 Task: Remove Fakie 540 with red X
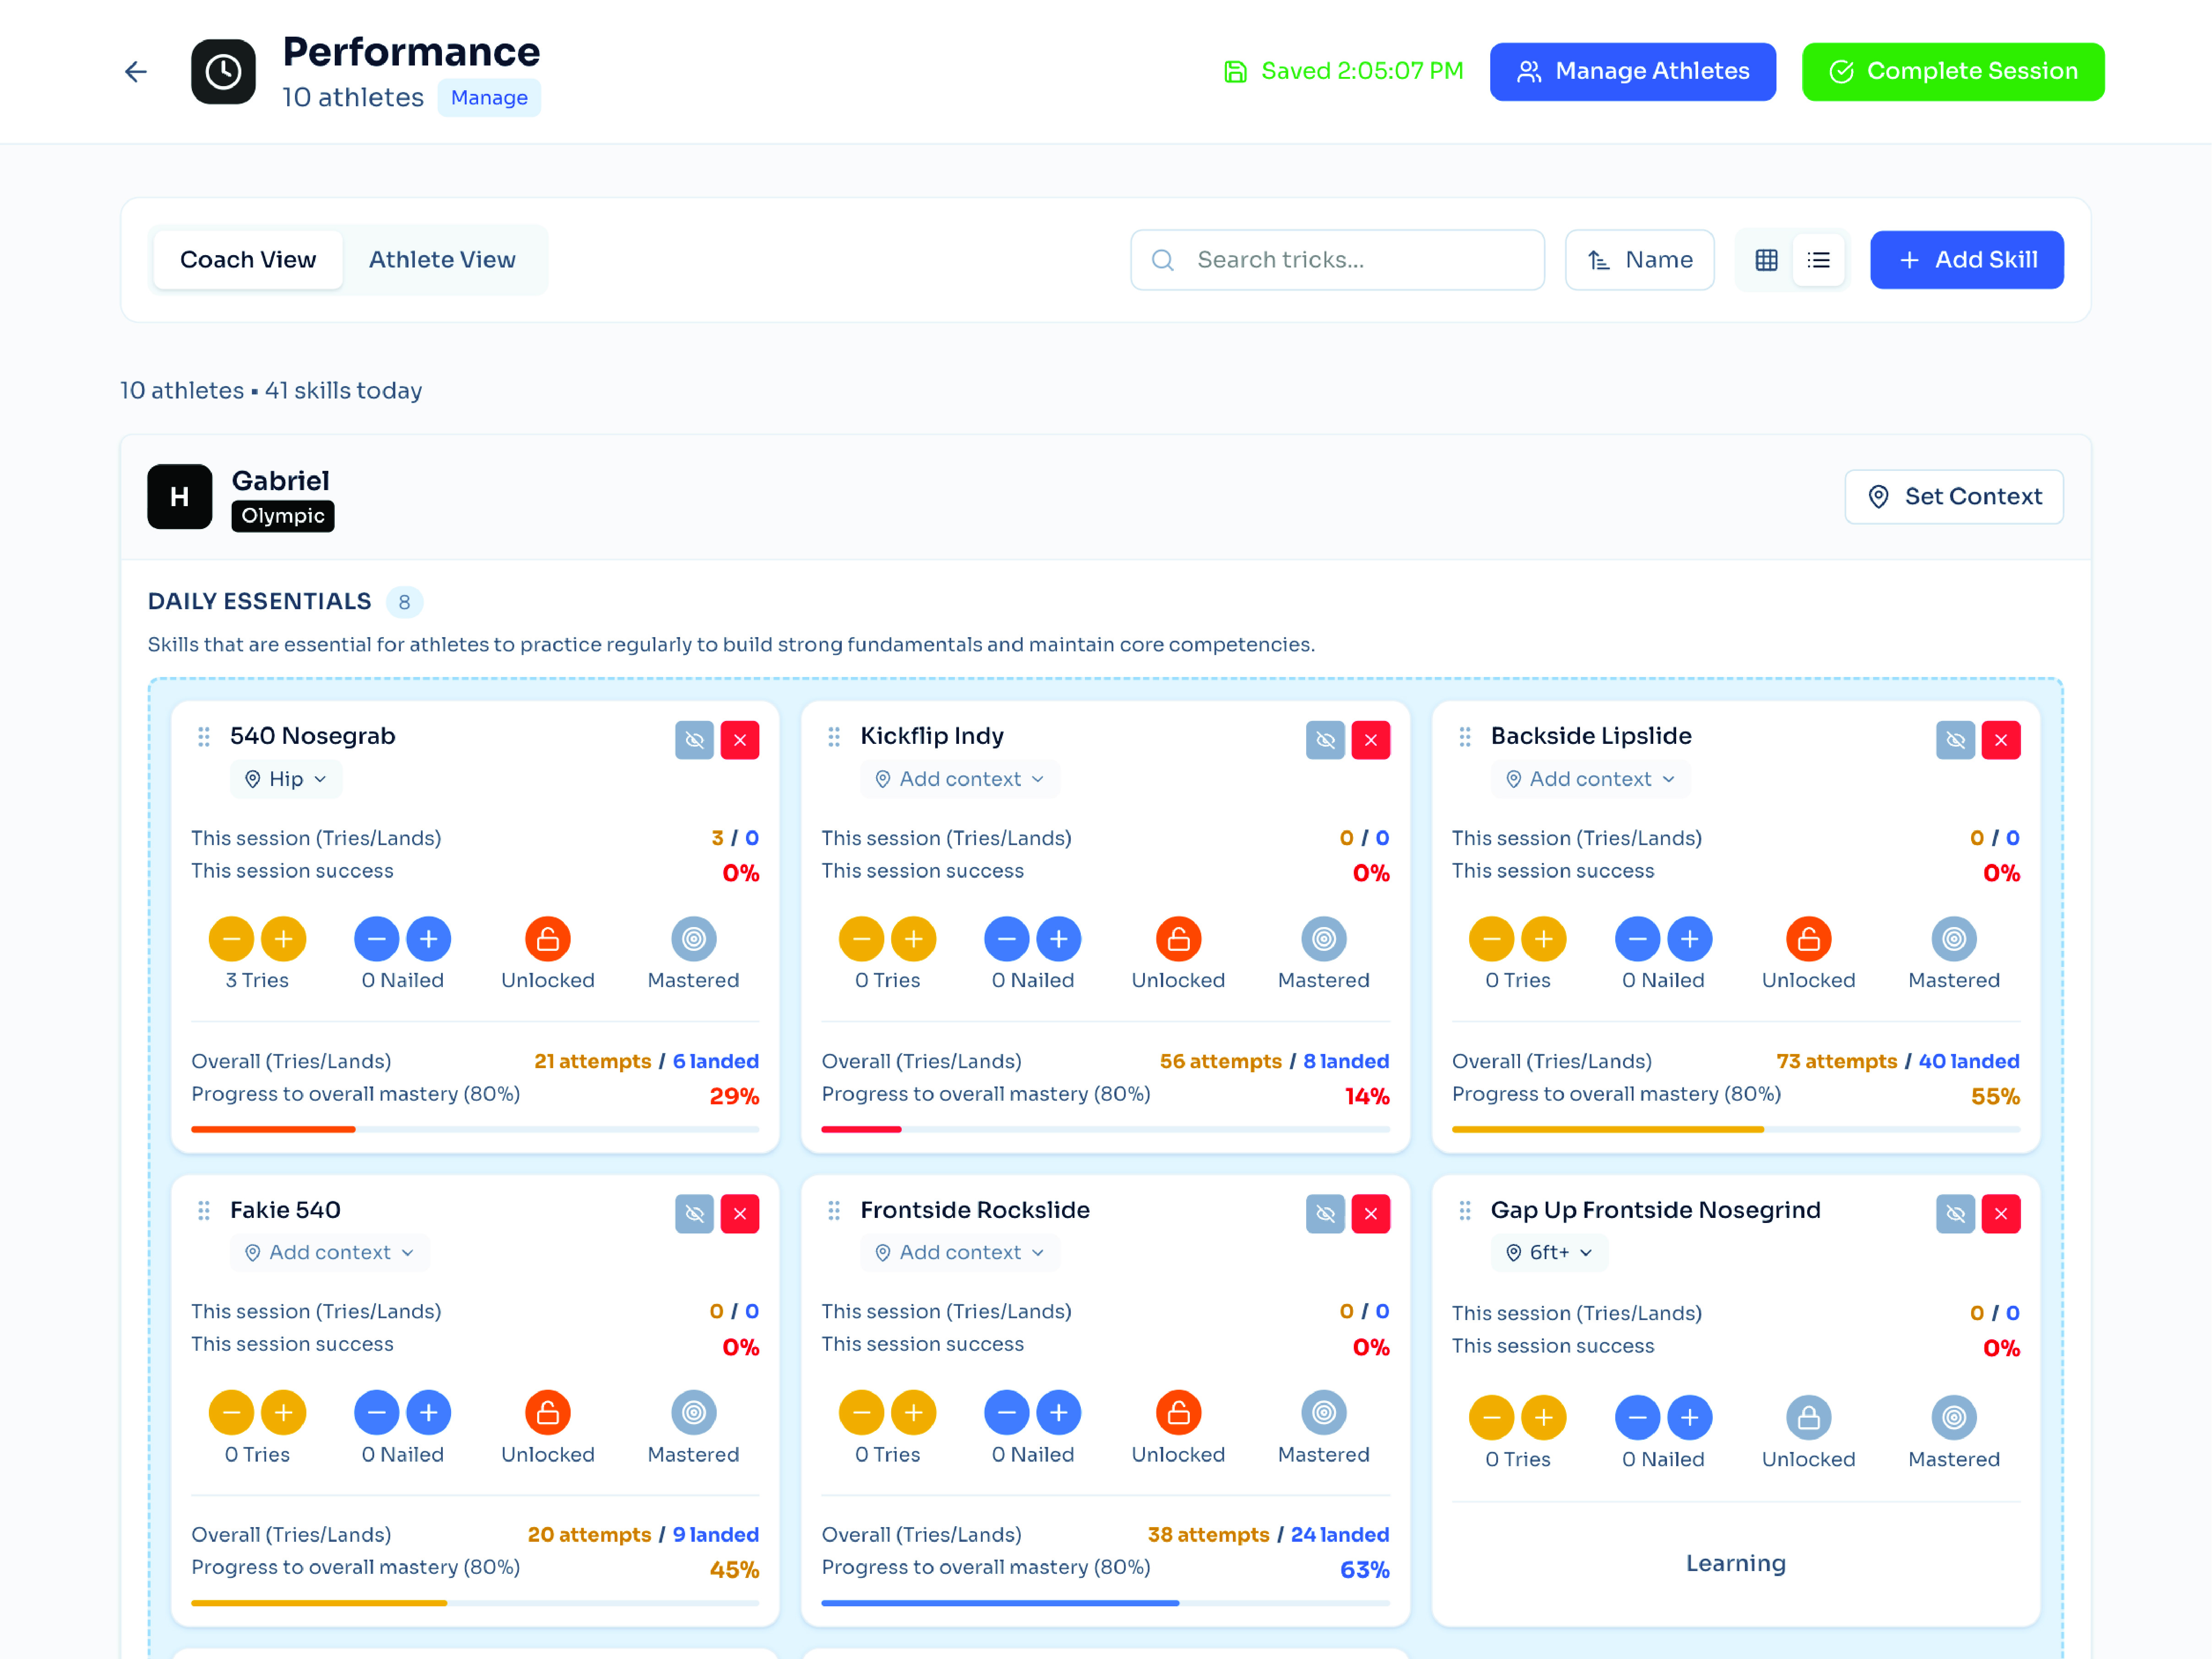[x=740, y=1214]
